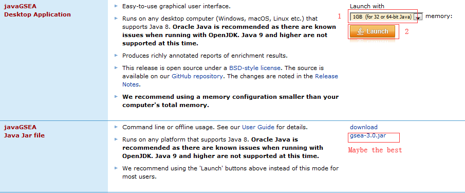Click the download link above gsea-3.0.jar
The height and width of the screenshot is (193, 465).
tap(364, 128)
